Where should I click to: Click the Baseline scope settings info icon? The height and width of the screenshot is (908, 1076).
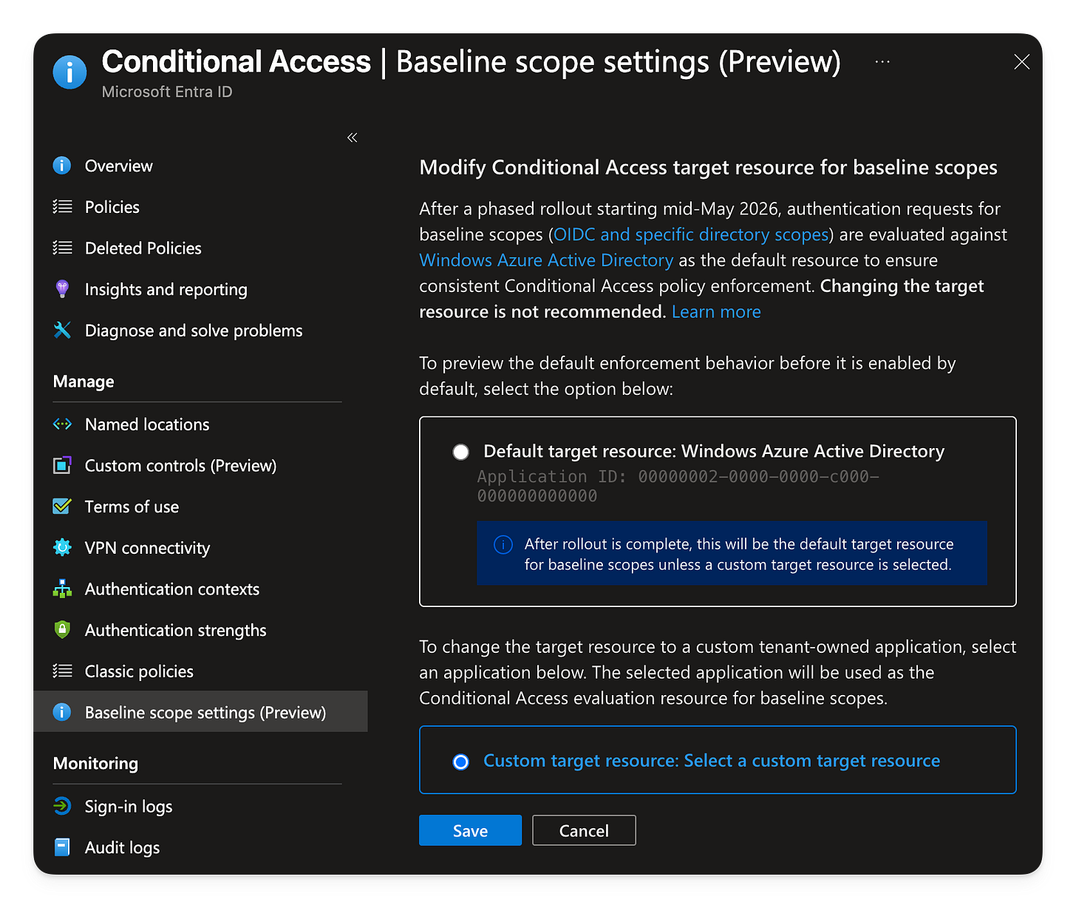point(62,712)
